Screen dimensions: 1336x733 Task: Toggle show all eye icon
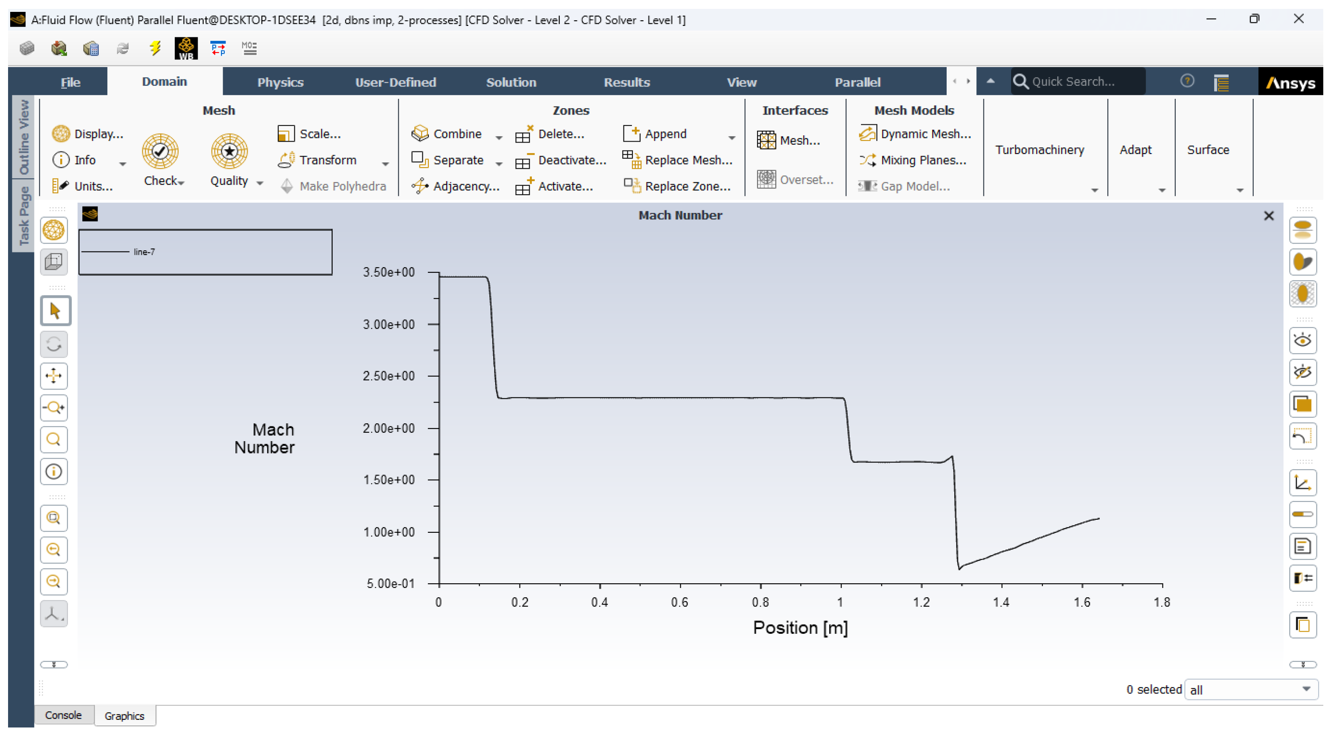click(1302, 340)
